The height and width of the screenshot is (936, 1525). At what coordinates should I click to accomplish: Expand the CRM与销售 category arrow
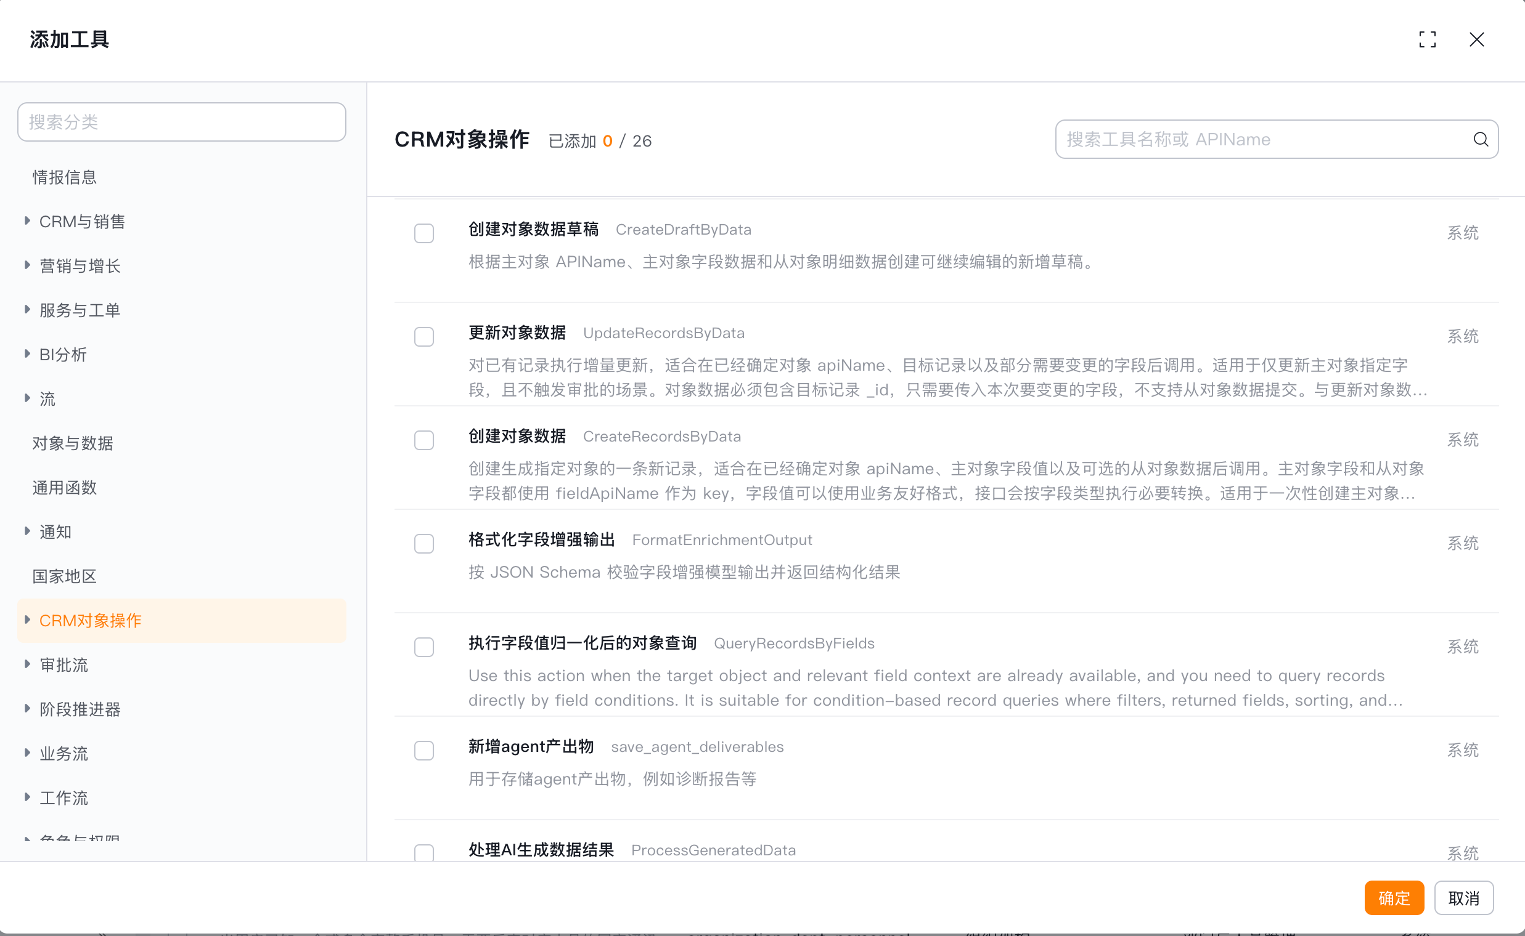[27, 221]
